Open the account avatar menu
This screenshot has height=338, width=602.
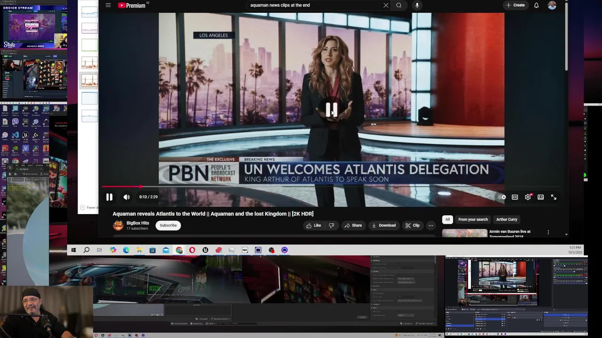[x=552, y=5]
